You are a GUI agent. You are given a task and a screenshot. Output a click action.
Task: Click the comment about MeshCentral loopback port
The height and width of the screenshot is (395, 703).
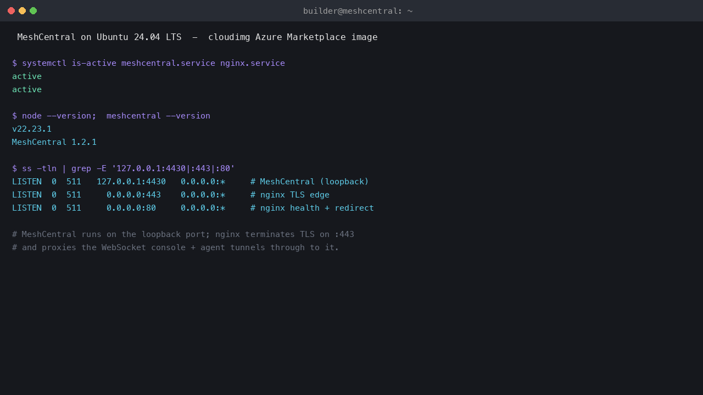point(183,234)
